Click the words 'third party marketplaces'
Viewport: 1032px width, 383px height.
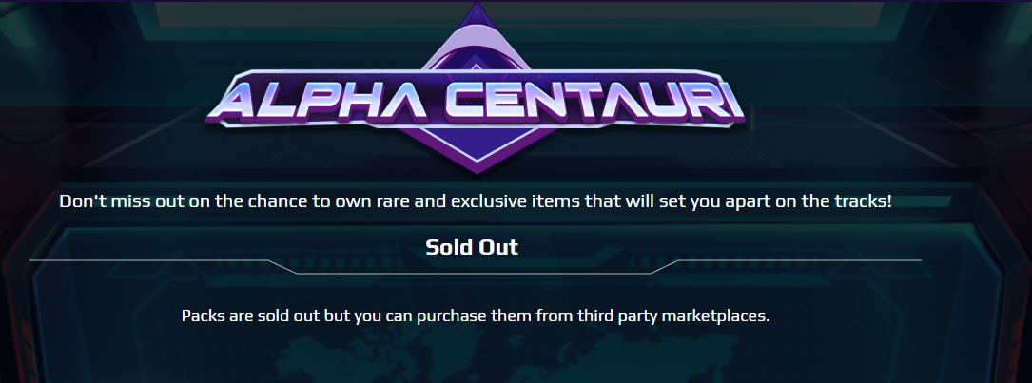(x=673, y=316)
